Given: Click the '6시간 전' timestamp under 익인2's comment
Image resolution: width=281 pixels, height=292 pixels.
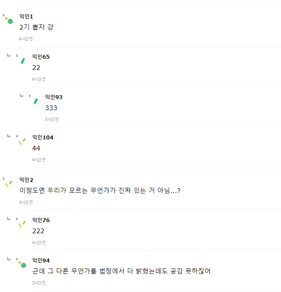Looking at the screenshot, I should point(26,202).
